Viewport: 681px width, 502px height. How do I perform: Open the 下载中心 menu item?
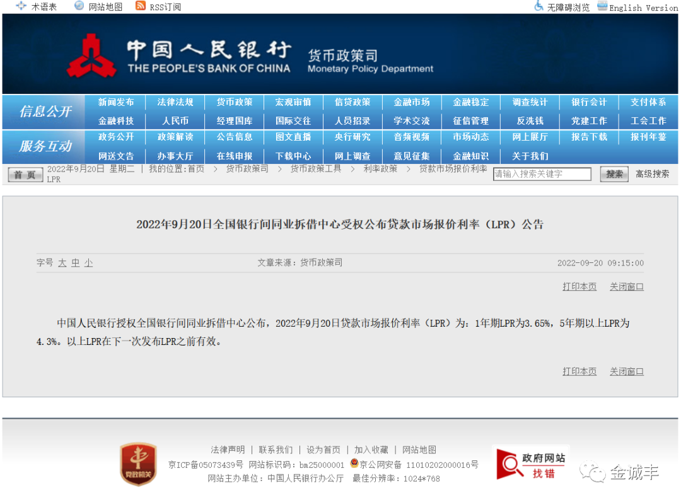[293, 156]
